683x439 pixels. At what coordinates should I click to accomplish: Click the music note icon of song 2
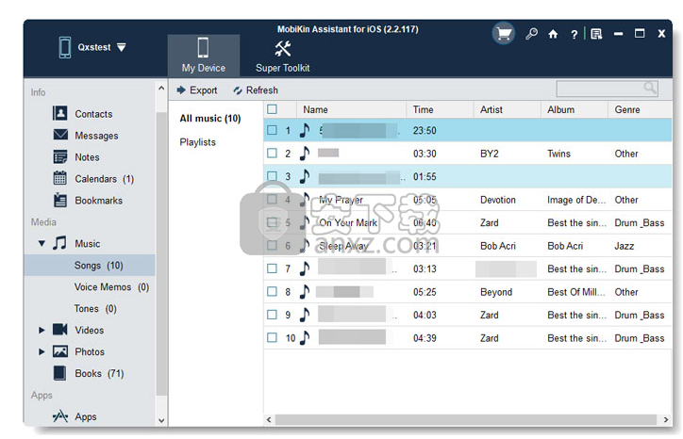305,154
